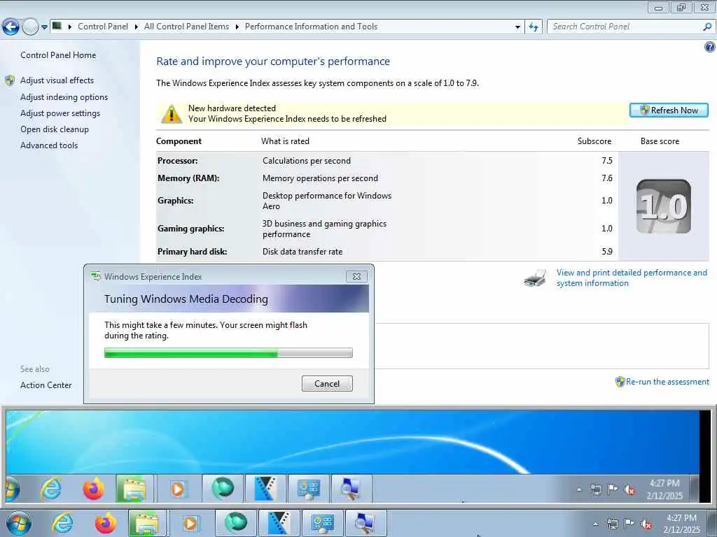717x537 pixels.
Task: Click the printer icon
Action: [x=535, y=278]
